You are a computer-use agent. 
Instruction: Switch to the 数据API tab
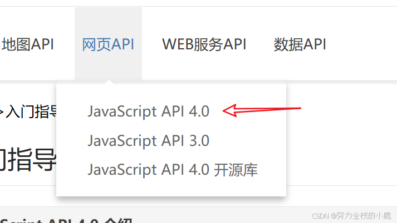(300, 44)
